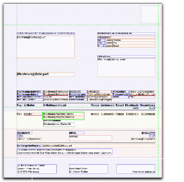The image size is (184, 182).
Task: Click the [Users]Telefon field
Action: click(x=130, y=40)
